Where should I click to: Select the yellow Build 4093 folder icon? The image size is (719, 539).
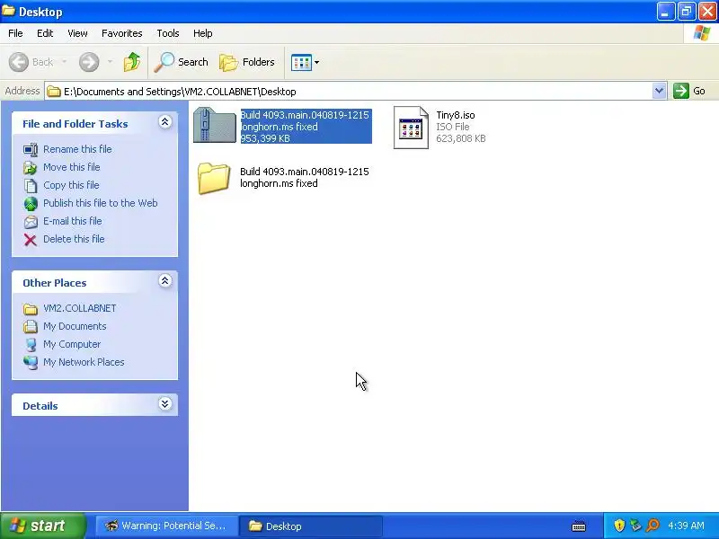pos(214,178)
